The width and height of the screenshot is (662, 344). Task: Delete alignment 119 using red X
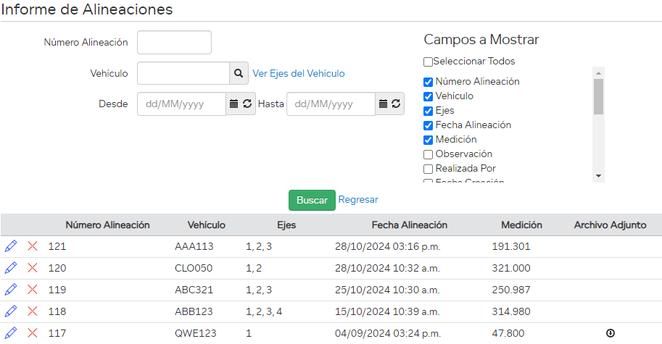click(x=33, y=290)
